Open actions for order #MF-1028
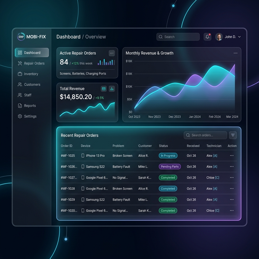 click(x=232, y=189)
